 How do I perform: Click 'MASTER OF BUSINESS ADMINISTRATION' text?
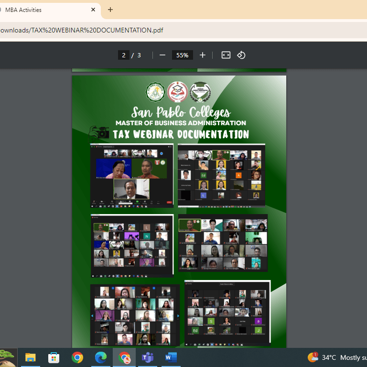pyautogui.click(x=181, y=123)
